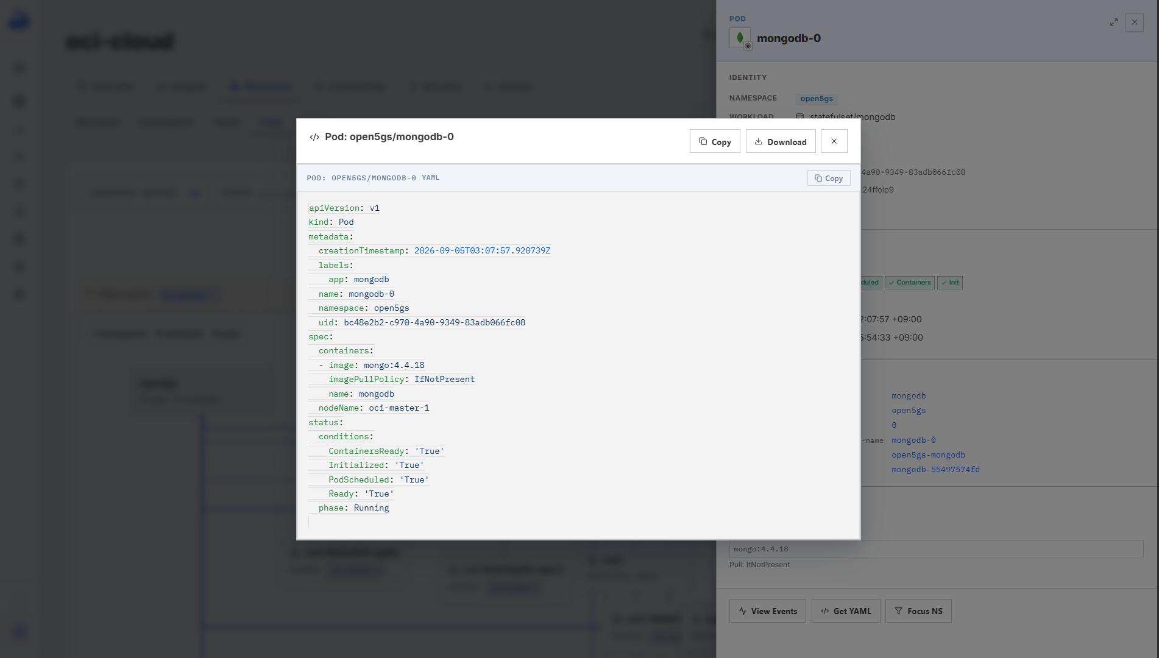Click the Containers condition badge
The width and height of the screenshot is (1159, 658).
click(x=910, y=283)
